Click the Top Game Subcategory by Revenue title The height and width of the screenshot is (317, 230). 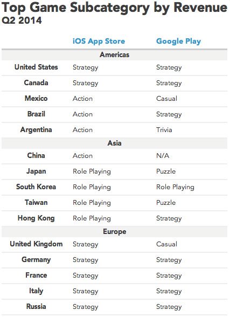114,8
